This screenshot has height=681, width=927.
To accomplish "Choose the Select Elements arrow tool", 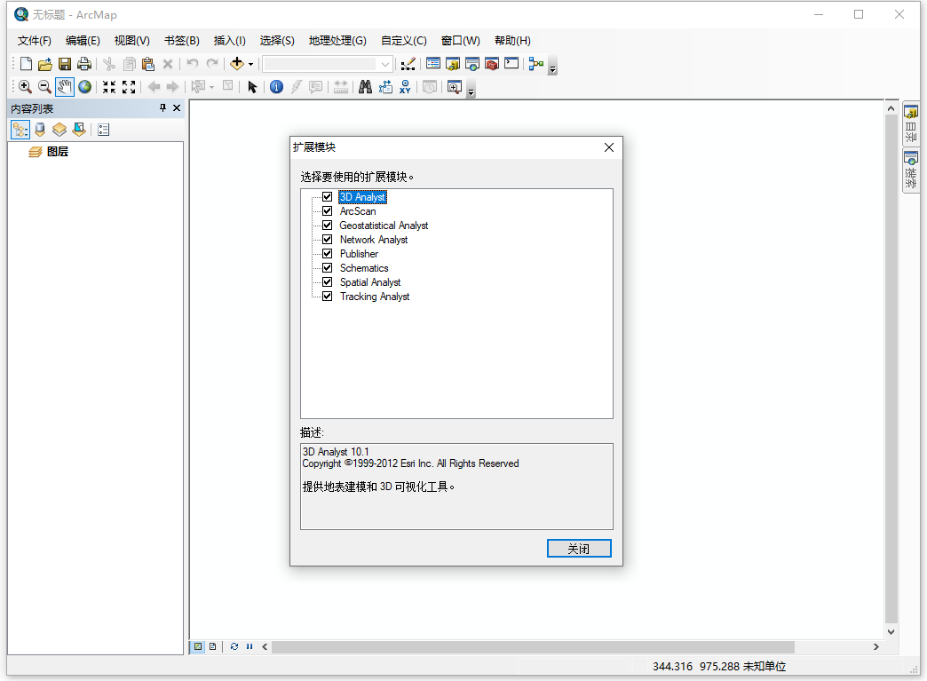I will (252, 87).
